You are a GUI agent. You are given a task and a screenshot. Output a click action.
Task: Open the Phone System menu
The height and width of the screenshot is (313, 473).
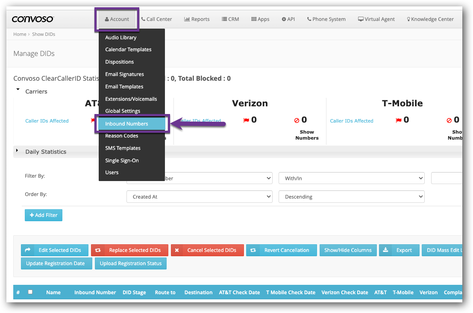[x=326, y=19]
